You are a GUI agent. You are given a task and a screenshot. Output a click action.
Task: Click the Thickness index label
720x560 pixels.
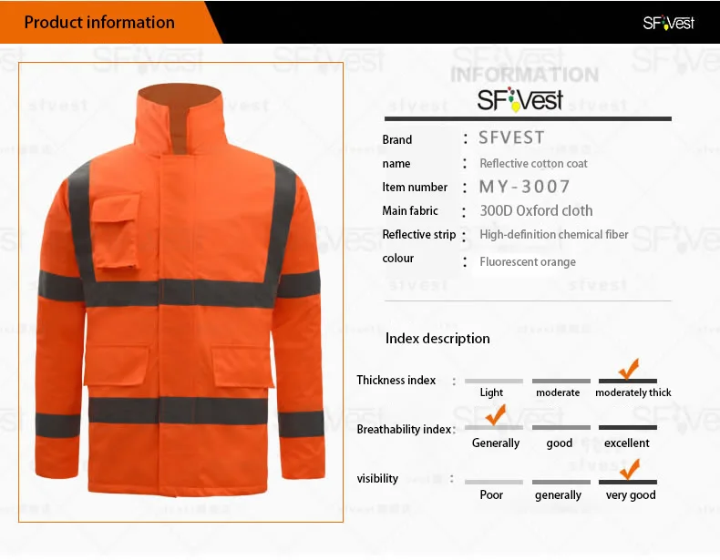tap(396, 381)
